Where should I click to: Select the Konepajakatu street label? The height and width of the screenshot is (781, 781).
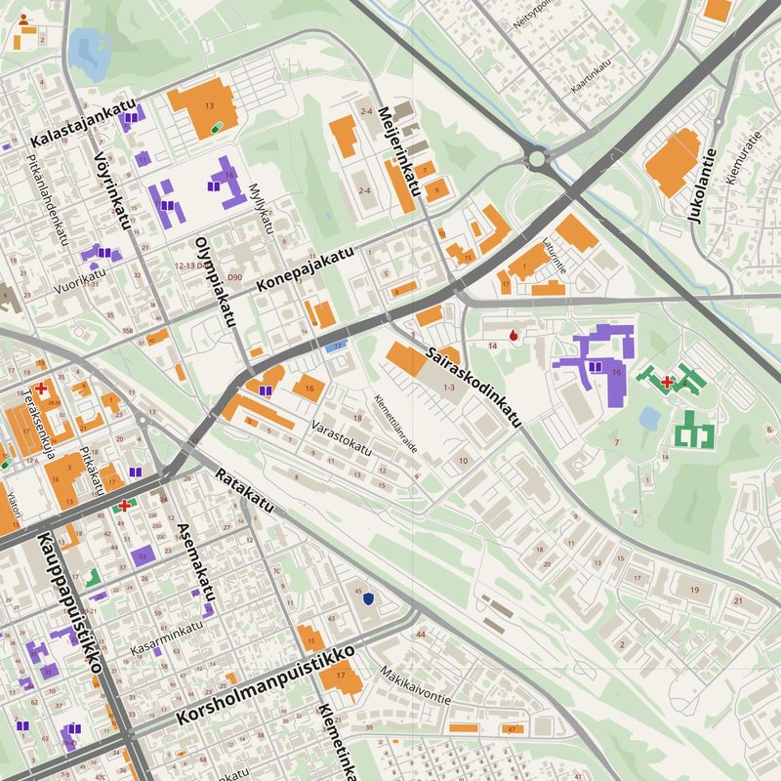pyautogui.click(x=306, y=269)
